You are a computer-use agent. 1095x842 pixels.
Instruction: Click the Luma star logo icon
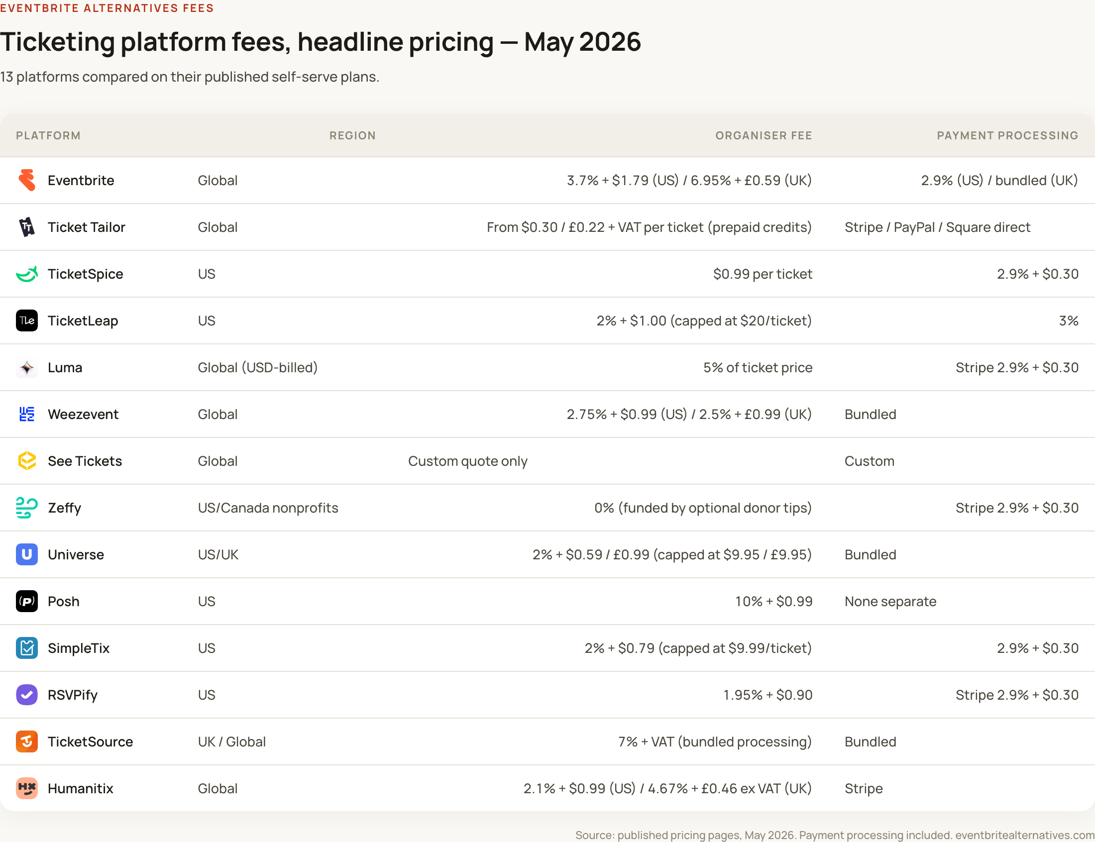27,367
